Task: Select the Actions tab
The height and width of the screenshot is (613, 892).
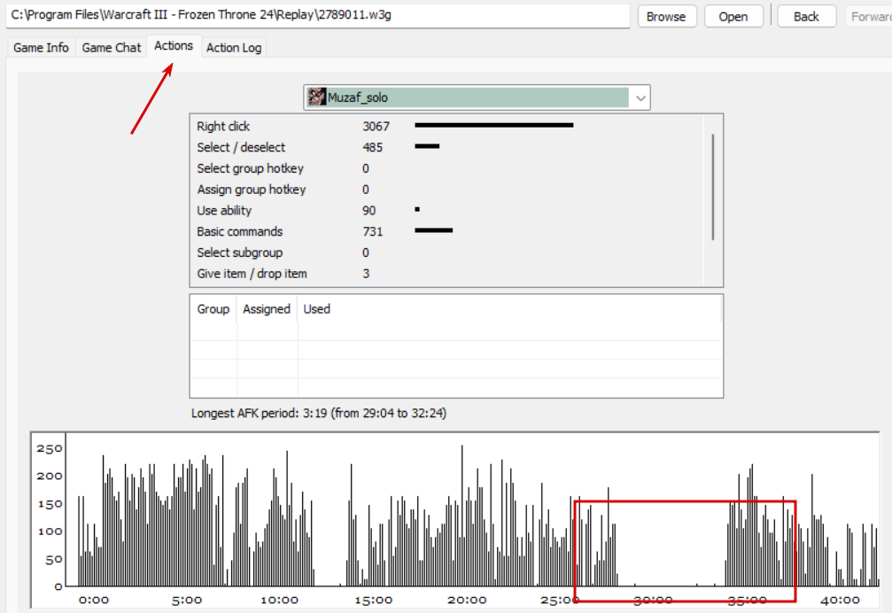Action: [174, 46]
